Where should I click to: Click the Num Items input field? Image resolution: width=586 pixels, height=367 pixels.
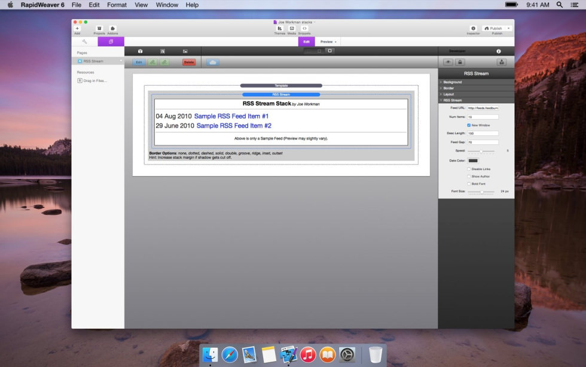483,117
